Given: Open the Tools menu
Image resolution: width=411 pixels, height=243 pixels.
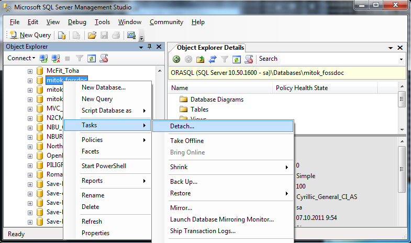Looking at the screenshot, I should (x=102, y=22).
